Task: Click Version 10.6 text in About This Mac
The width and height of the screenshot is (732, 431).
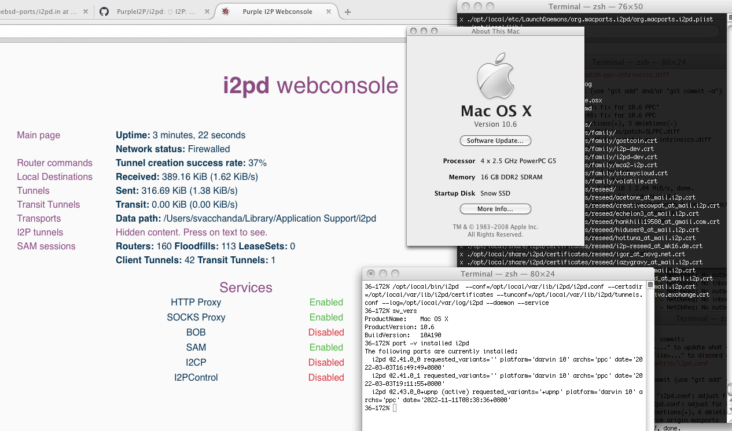Action: click(495, 124)
